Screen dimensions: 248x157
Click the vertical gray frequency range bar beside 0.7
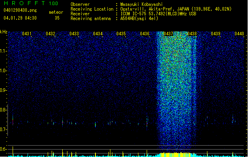[x=8, y=120]
